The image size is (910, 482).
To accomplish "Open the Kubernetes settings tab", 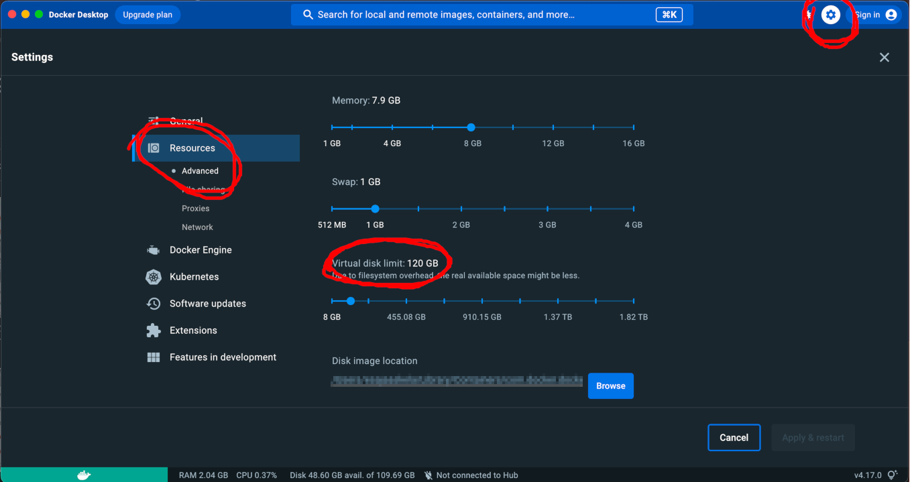I will click(x=194, y=277).
